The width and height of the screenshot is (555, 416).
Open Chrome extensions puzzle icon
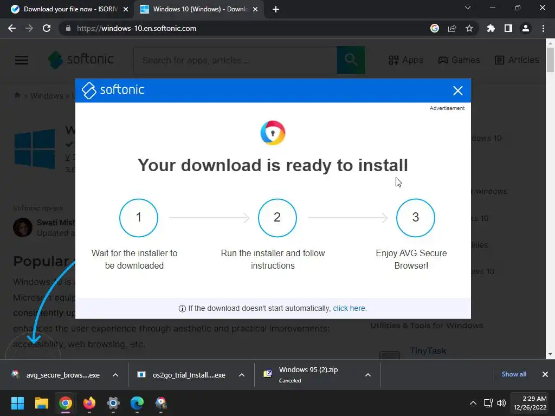click(x=491, y=28)
